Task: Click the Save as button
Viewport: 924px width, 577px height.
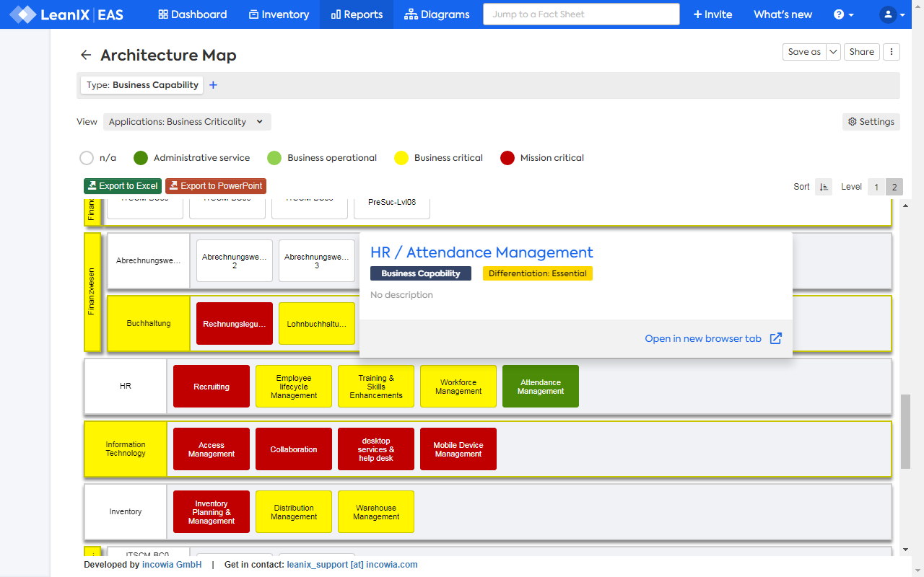Action: pyautogui.click(x=804, y=52)
